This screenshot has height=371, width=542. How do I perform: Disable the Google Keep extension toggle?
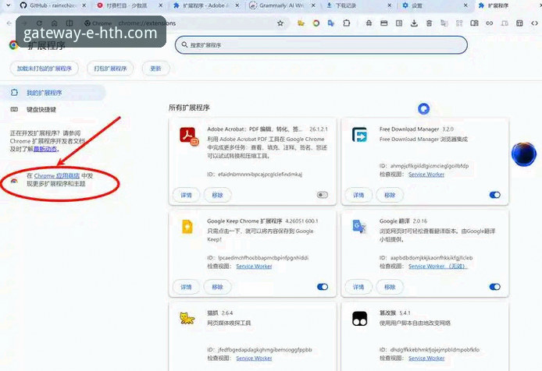[x=323, y=287]
